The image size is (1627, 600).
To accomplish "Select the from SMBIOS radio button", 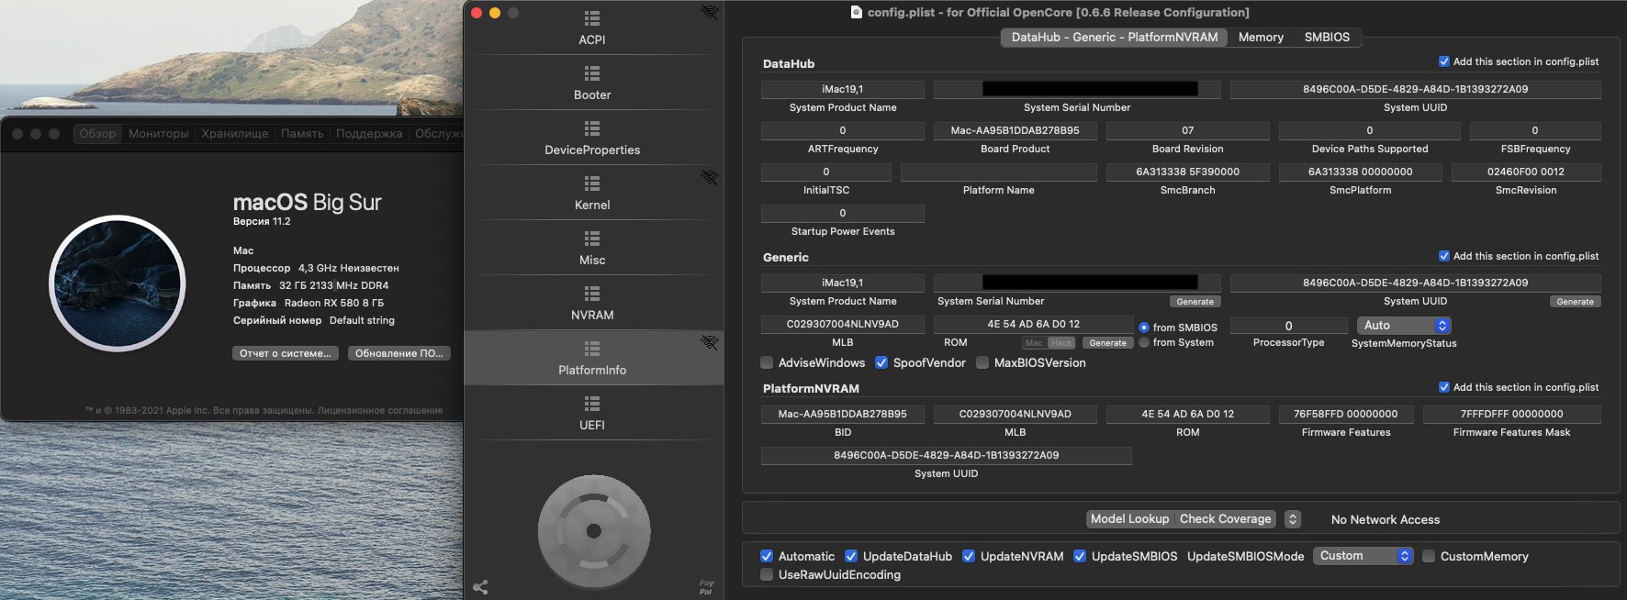I will (x=1144, y=328).
